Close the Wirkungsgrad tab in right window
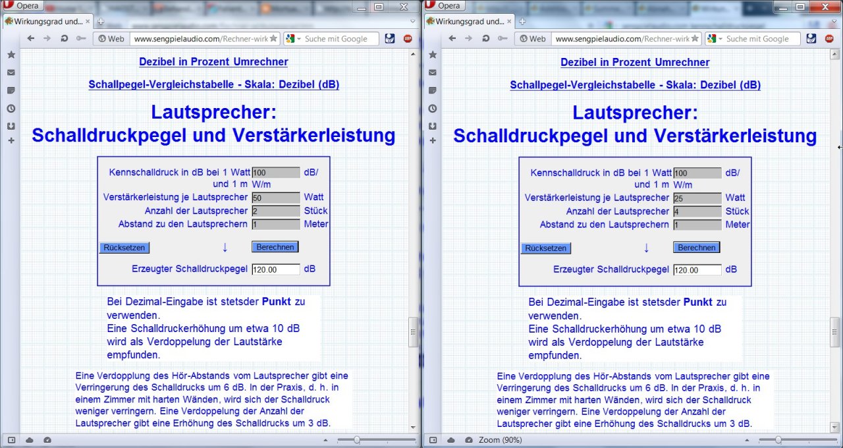The width and height of the screenshot is (843, 448). 509,21
